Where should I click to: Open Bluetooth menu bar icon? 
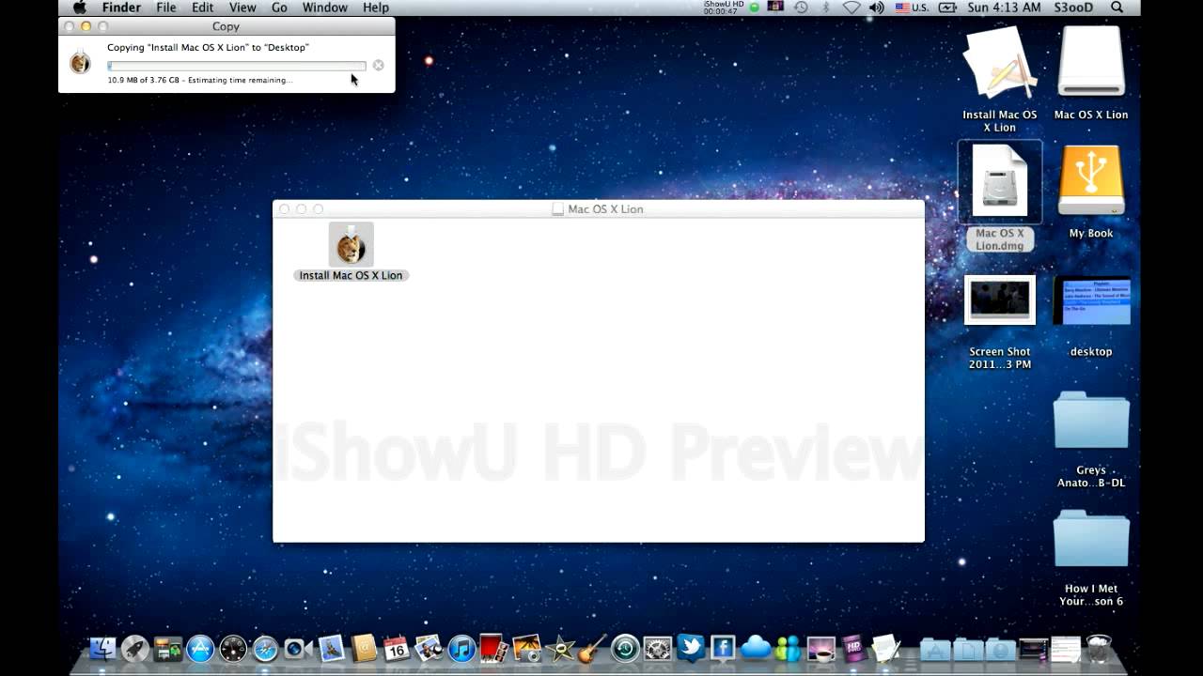(x=827, y=8)
